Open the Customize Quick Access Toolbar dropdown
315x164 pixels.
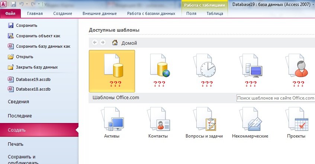coord(45,4)
